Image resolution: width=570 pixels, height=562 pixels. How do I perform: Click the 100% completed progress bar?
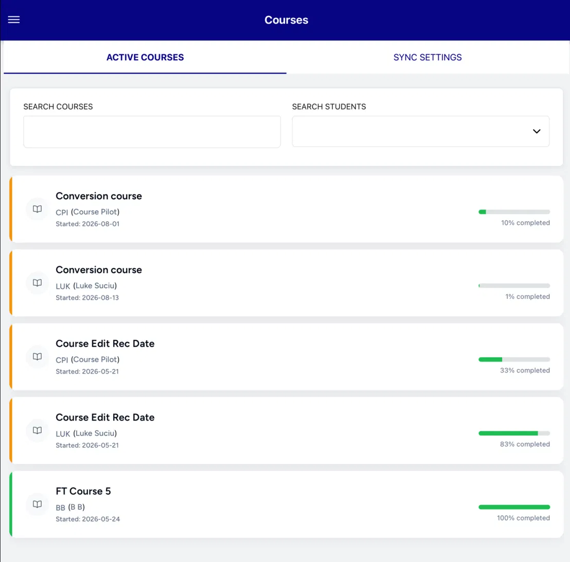point(514,507)
